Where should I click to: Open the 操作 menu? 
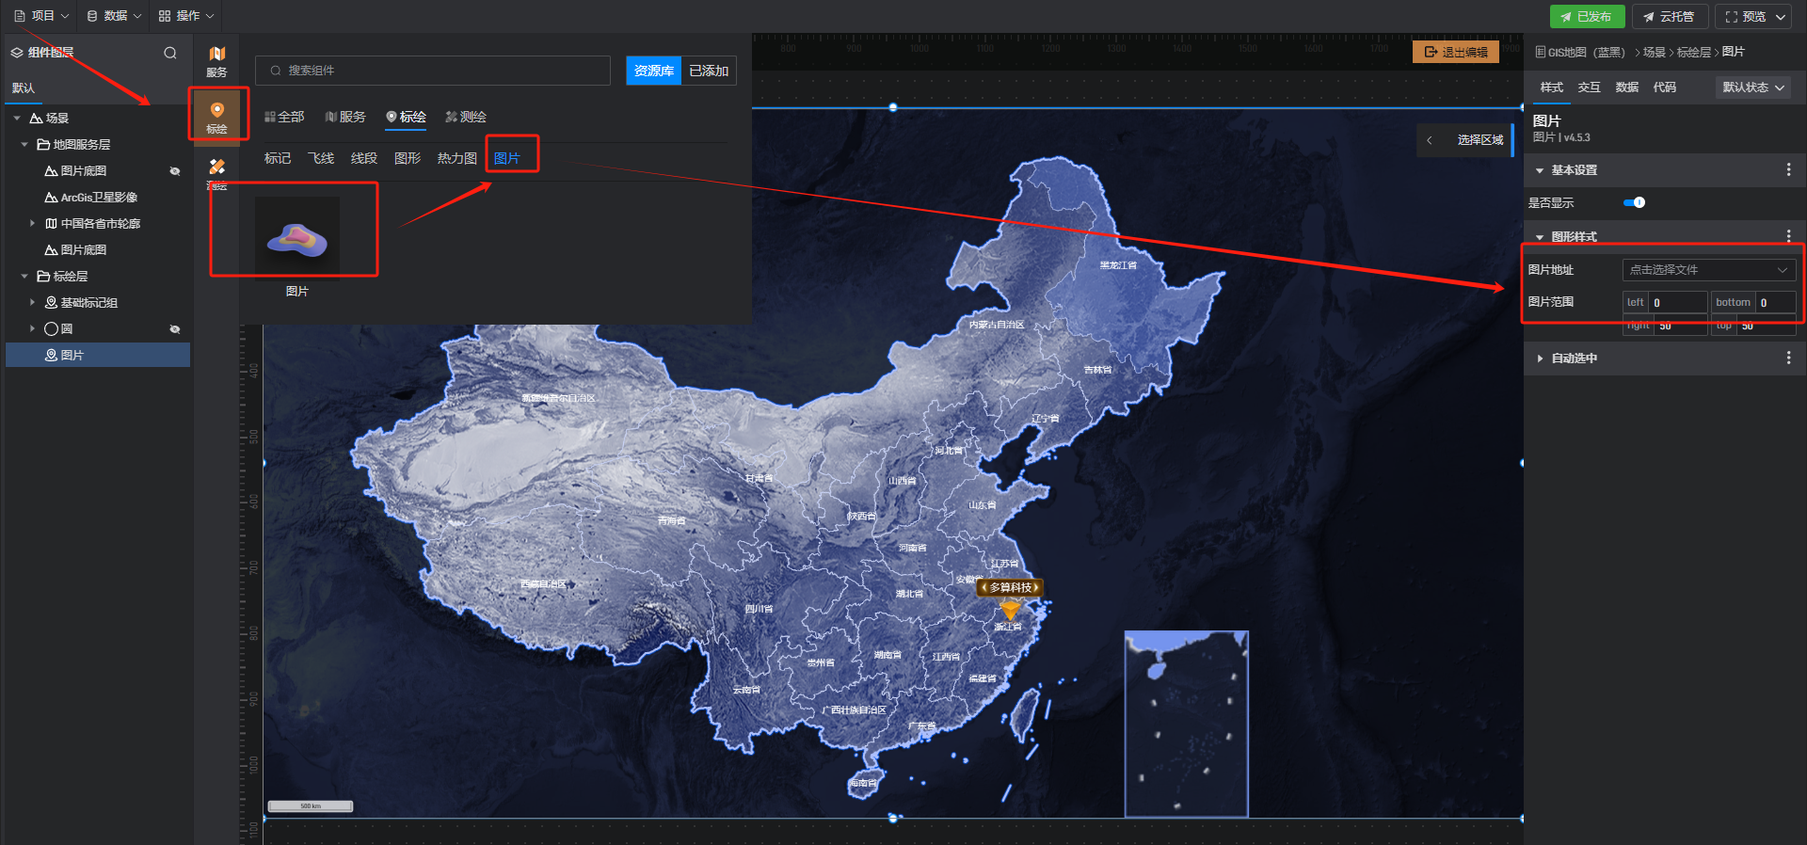[x=186, y=16]
